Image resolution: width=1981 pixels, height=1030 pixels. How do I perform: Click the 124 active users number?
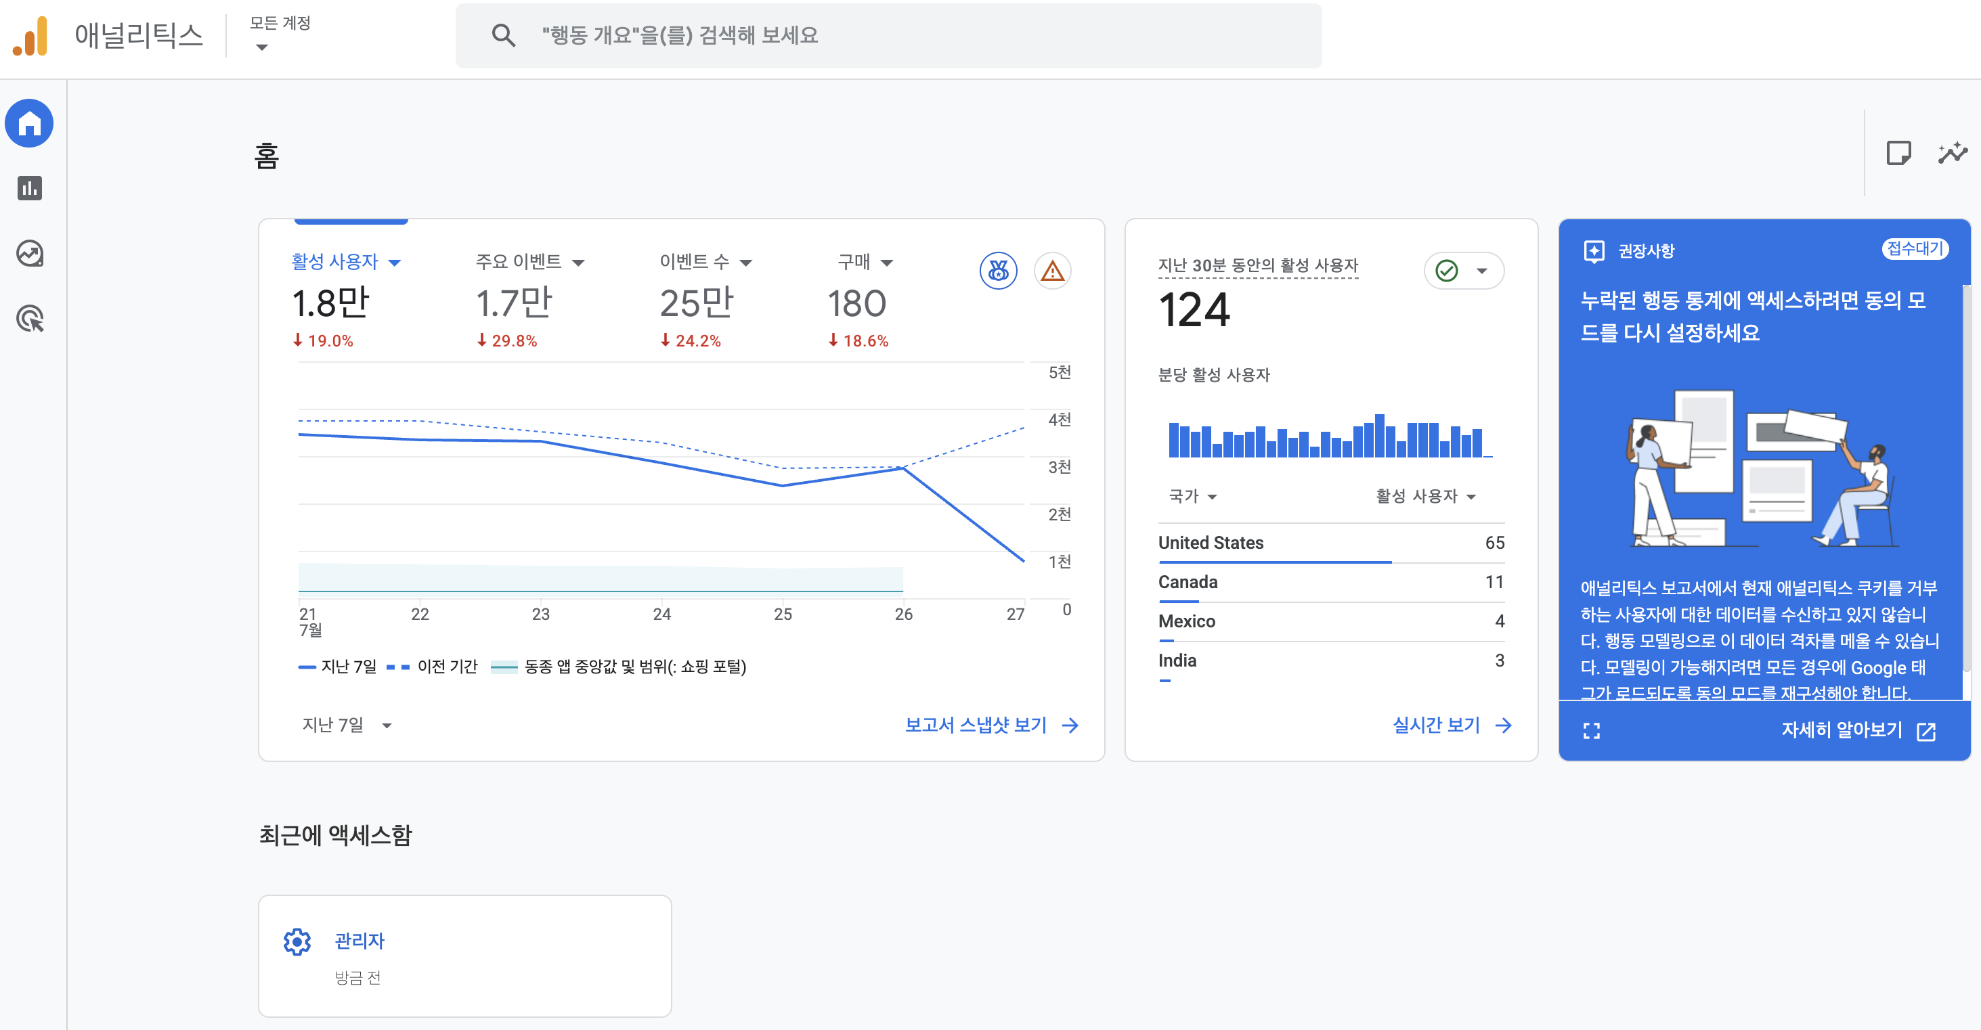1194,311
